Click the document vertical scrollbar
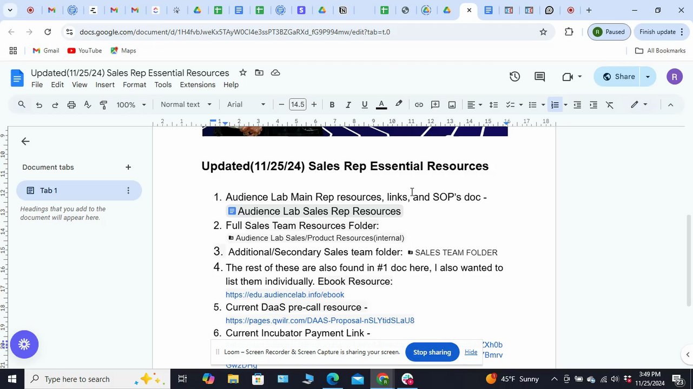The image size is (693, 389). click(688, 260)
